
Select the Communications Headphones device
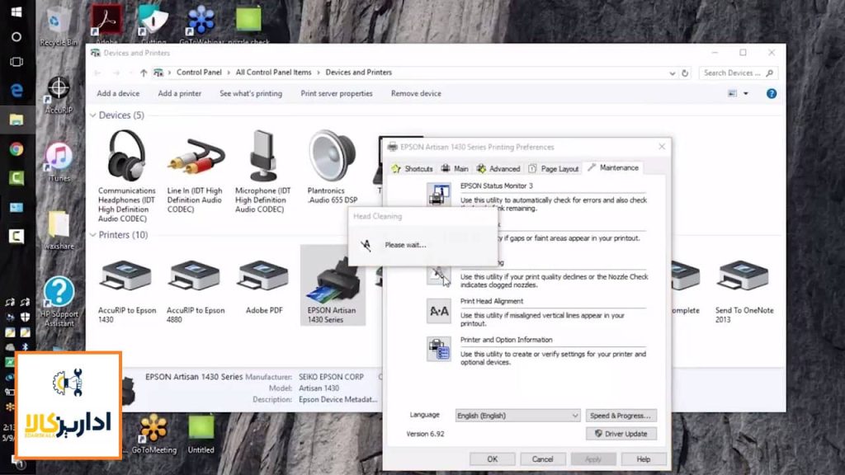click(x=126, y=176)
